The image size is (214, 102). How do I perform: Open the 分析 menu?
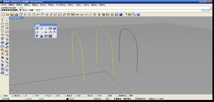click(86, 5)
